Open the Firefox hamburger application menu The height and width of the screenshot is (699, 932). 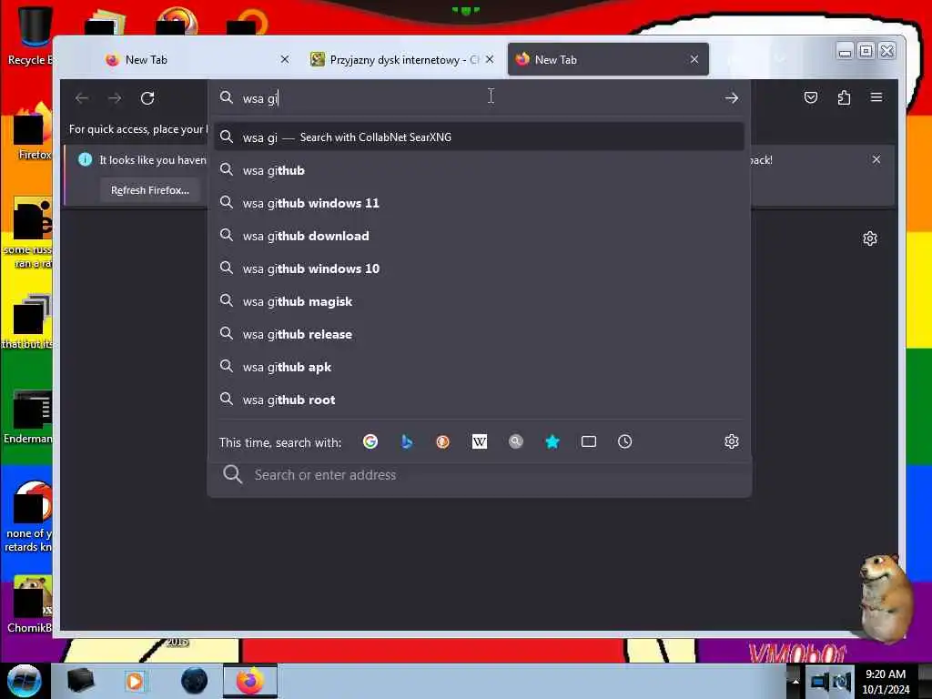[876, 97]
